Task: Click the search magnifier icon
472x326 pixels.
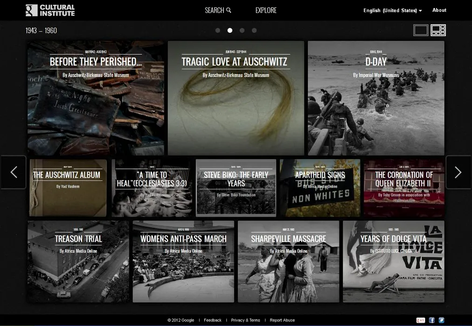Action: click(x=229, y=10)
